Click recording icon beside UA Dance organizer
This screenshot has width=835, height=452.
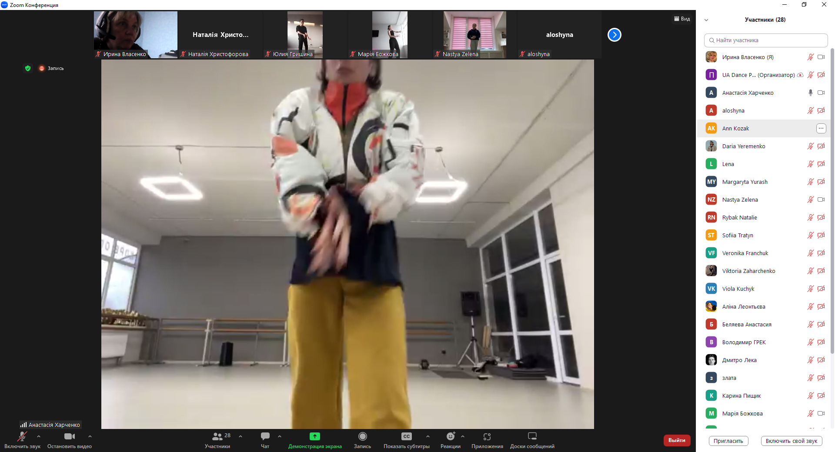tap(800, 75)
